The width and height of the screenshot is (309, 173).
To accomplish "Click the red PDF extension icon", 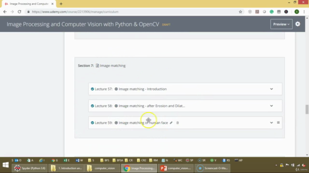I will (x=257, y=12).
